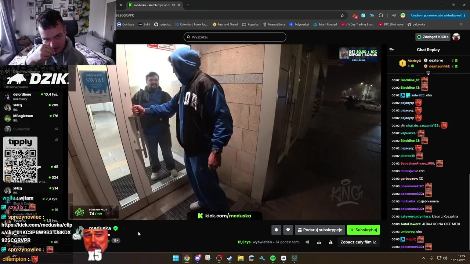Collapse the Chat Replay panel
Image resolution: width=470 pixels, height=264 pixels.
(391, 49)
